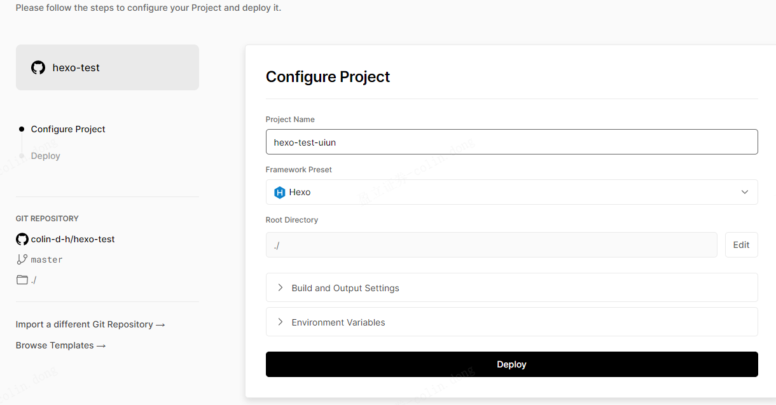Click Edit next to Root Directory
776x405 pixels.
[741, 245]
